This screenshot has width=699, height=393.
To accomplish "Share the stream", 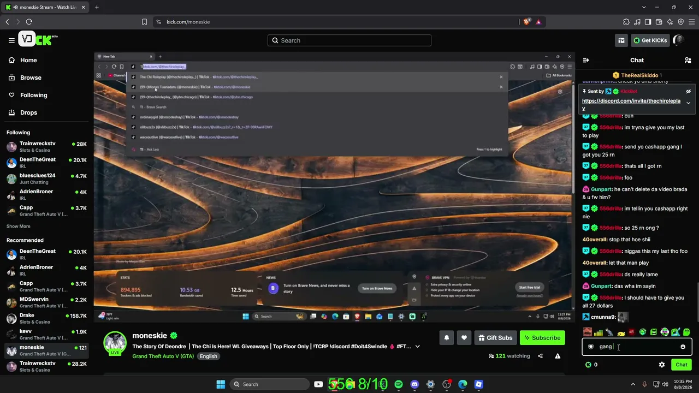I will pos(540,356).
